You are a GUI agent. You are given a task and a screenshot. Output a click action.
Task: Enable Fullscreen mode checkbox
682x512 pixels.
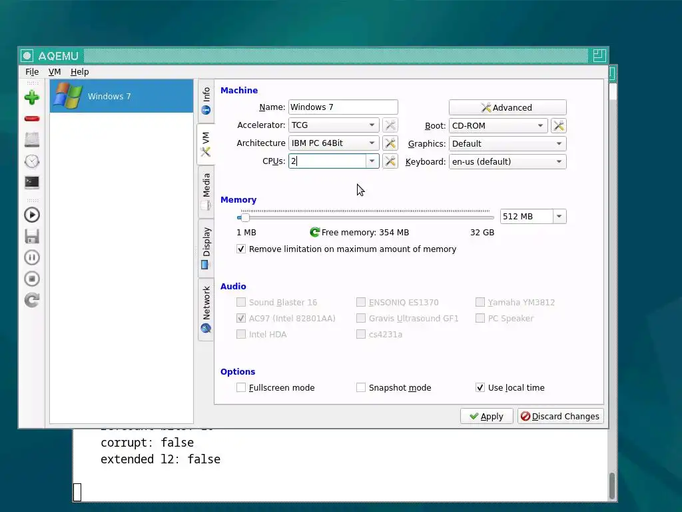click(x=241, y=387)
